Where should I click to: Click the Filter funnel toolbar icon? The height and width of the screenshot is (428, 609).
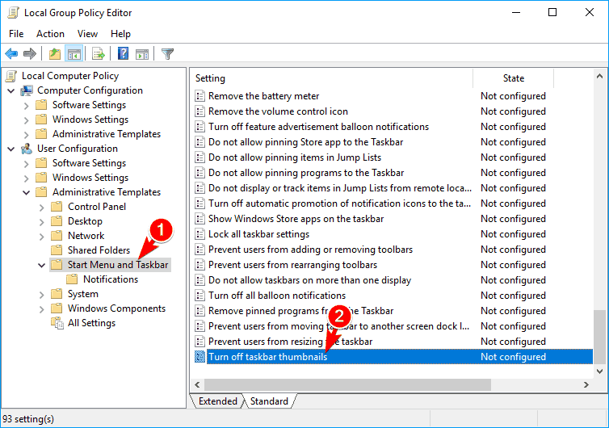[x=167, y=54]
